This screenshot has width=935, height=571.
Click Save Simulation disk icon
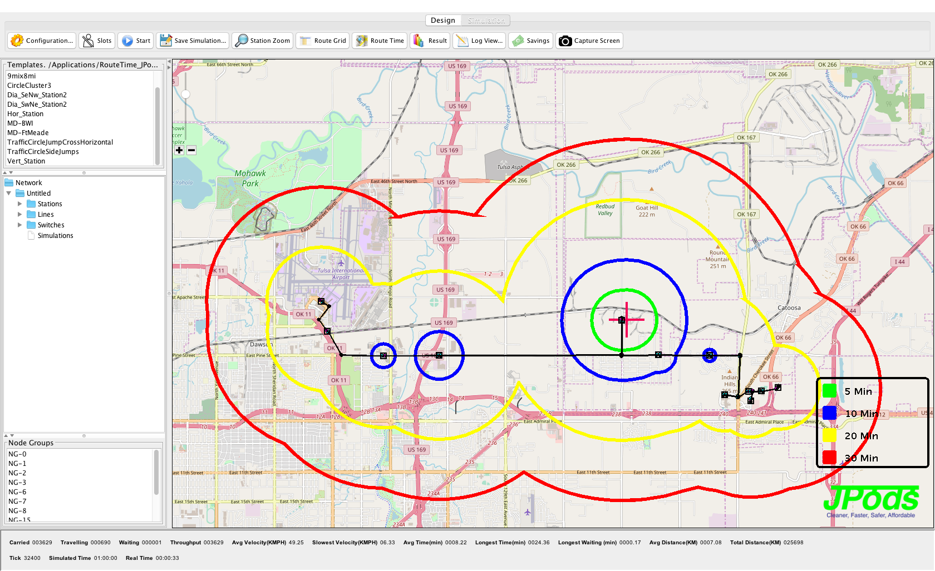pyautogui.click(x=193, y=41)
